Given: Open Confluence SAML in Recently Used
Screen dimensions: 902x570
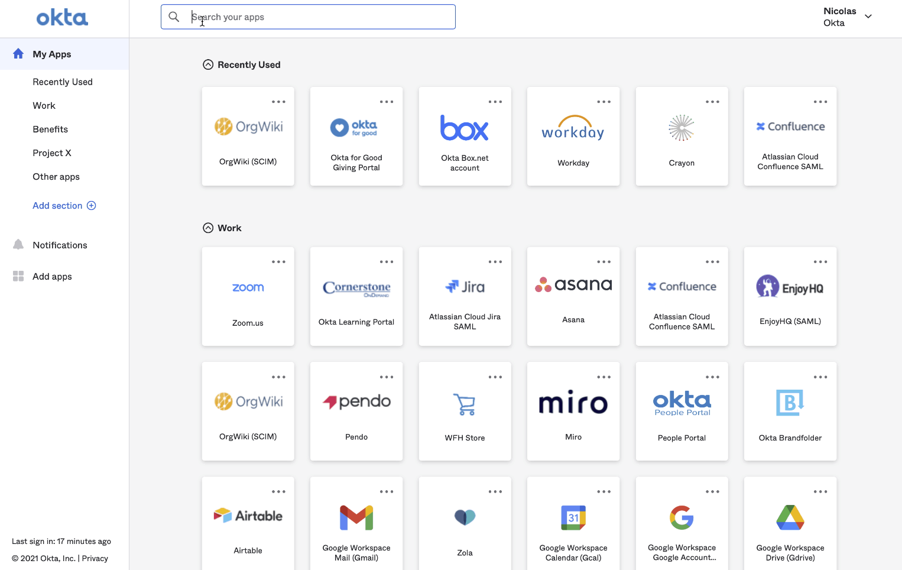Looking at the screenshot, I should (790, 137).
